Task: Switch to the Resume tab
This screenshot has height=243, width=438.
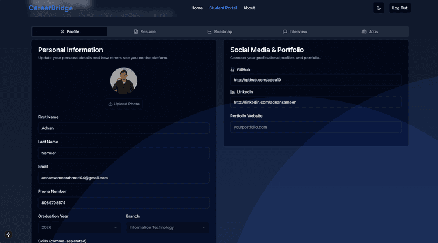Action: click(x=145, y=31)
